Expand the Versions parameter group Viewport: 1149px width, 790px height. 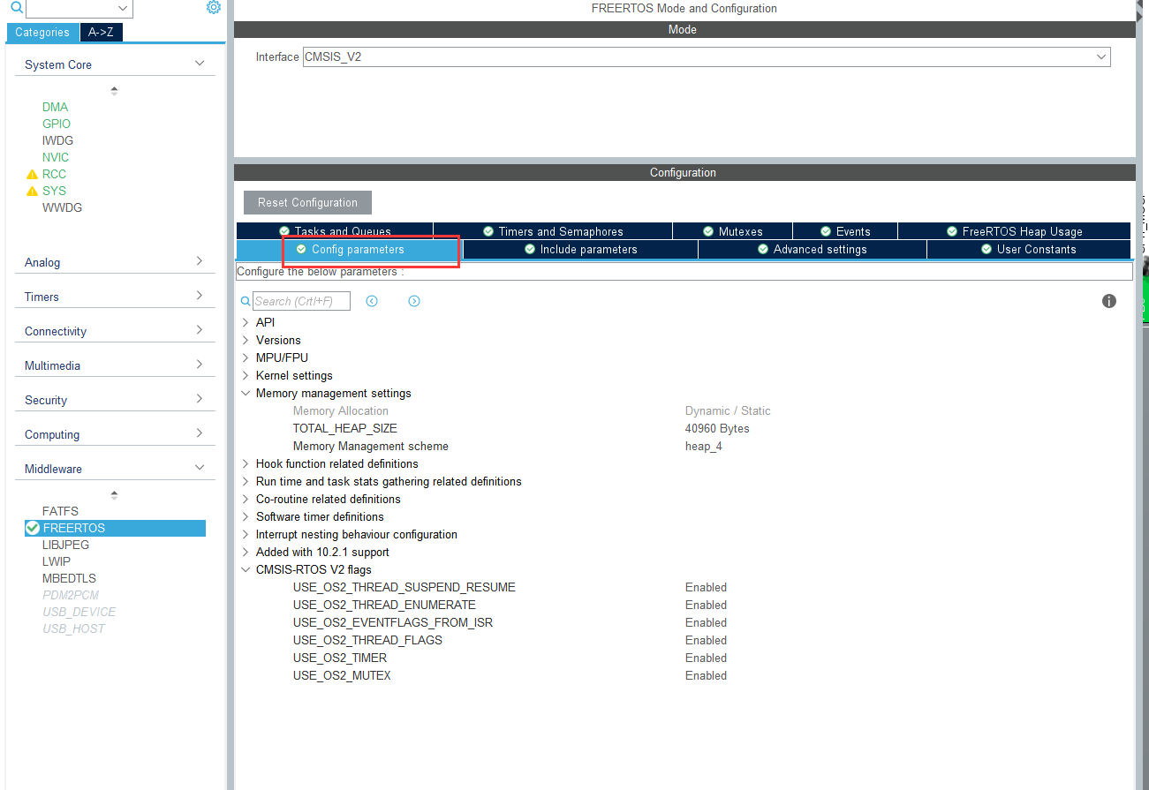tap(246, 340)
